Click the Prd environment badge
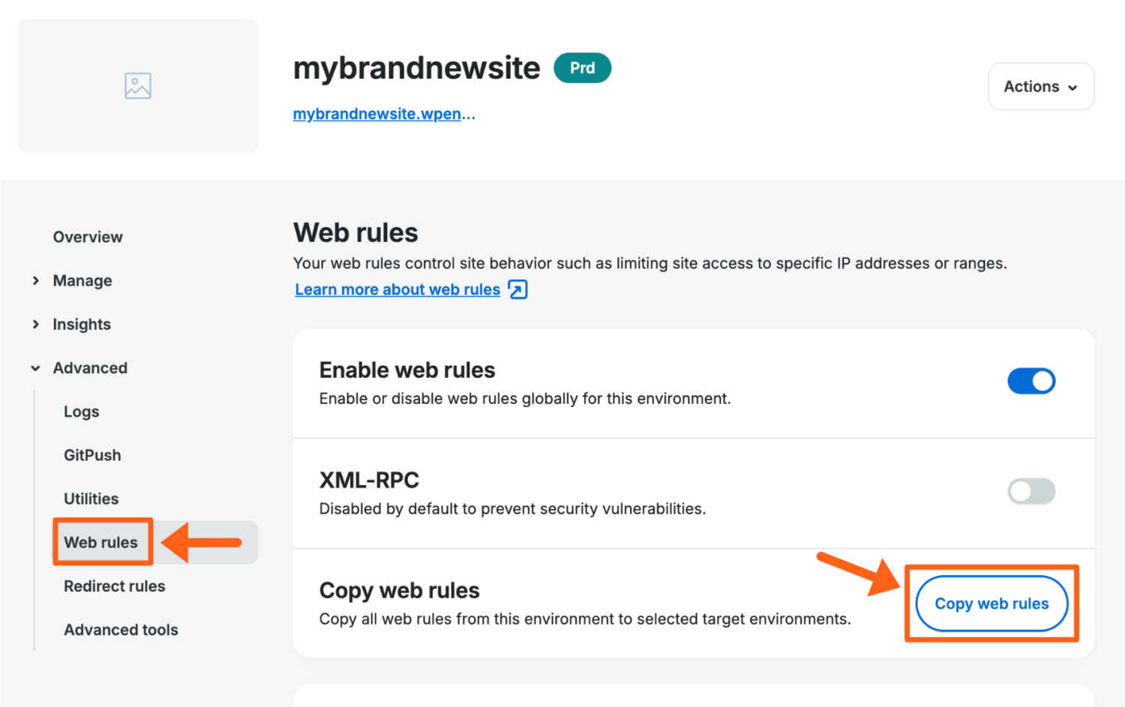 583,67
